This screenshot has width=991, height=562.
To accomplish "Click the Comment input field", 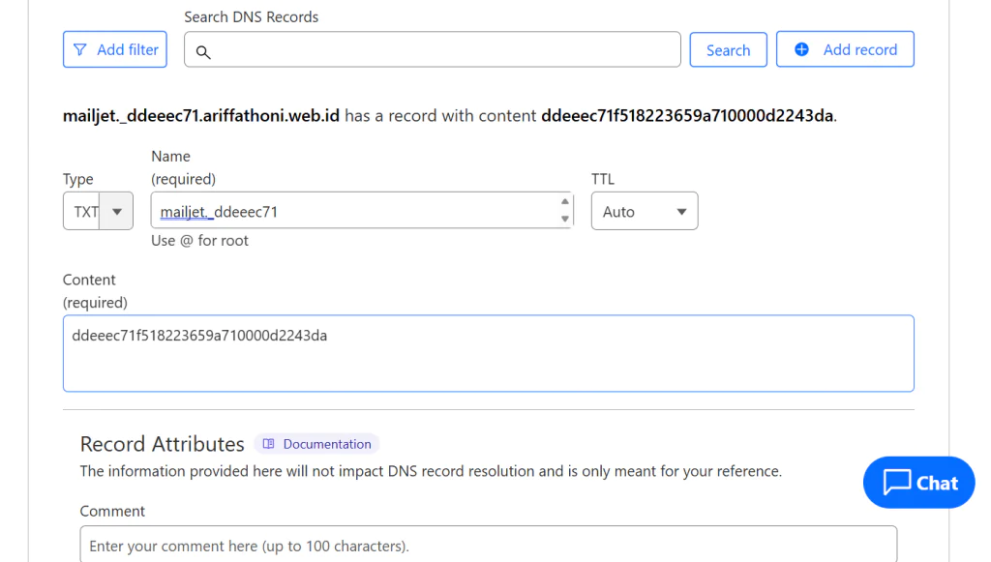I will [489, 545].
